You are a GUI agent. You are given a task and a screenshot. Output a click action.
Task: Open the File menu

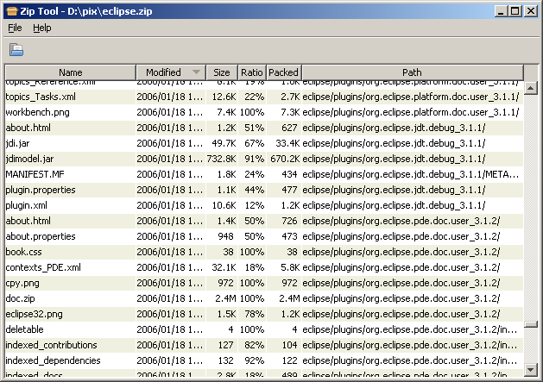click(x=15, y=28)
